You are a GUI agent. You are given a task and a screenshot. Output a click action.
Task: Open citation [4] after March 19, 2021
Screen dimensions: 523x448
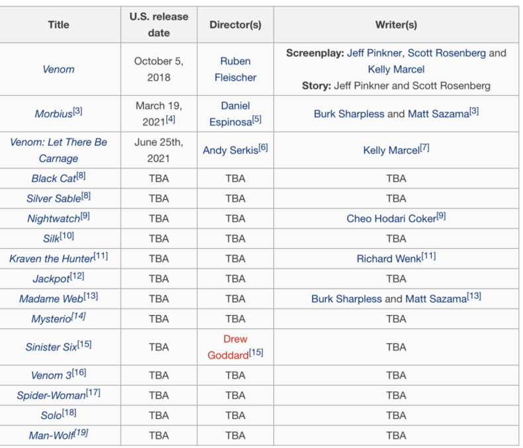pyautogui.click(x=170, y=119)
